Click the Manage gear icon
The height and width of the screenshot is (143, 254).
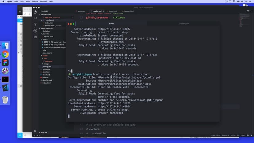pos(35,131)
